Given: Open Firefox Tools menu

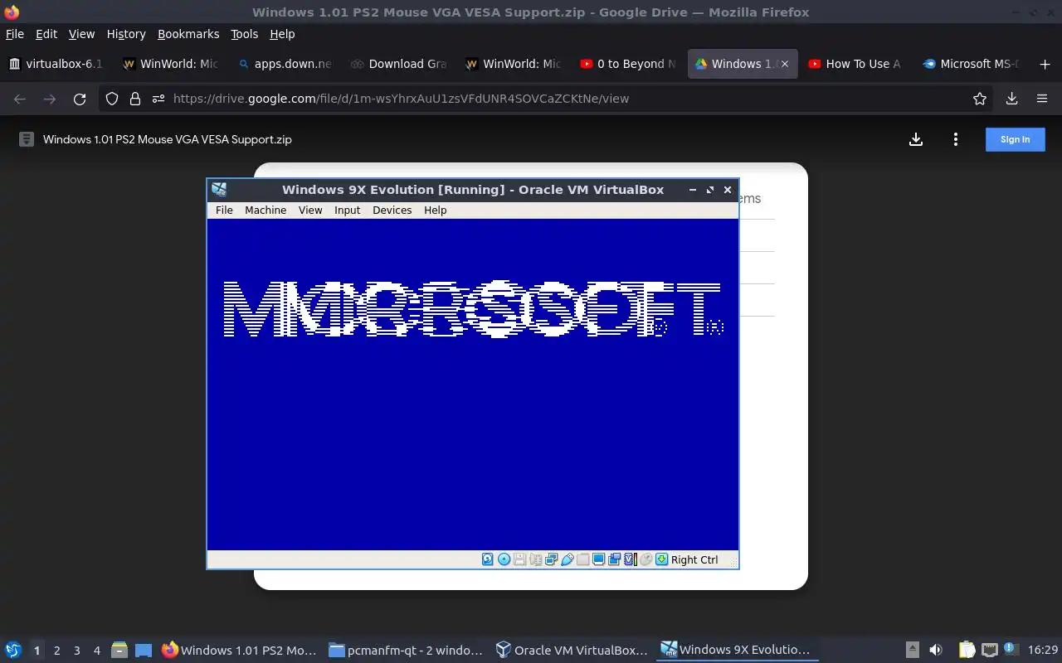Looking at the screenshot, I should 244,34.
